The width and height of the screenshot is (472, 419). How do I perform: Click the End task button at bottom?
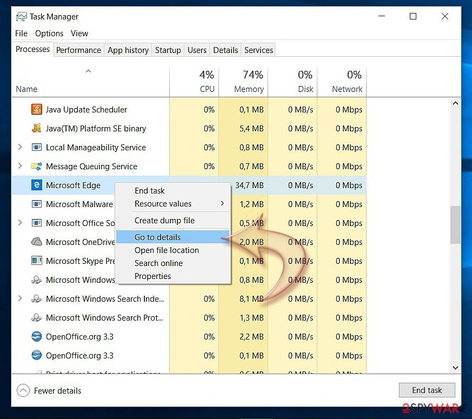(x=427, y=390)
